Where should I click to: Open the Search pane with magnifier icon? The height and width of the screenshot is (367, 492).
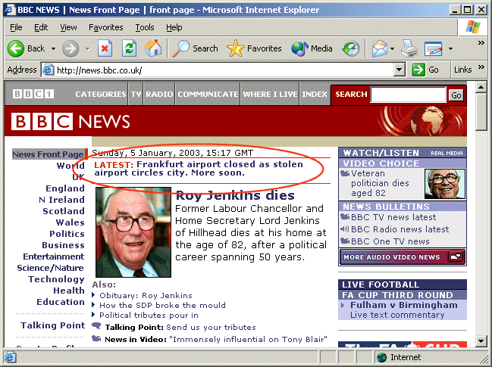180,48
